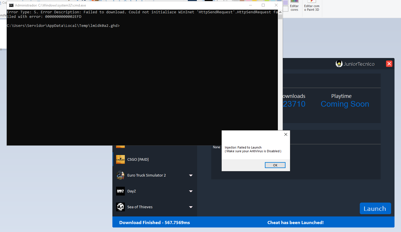
Task: Open Editar com o Paint 3D
Action: (312, 6)
